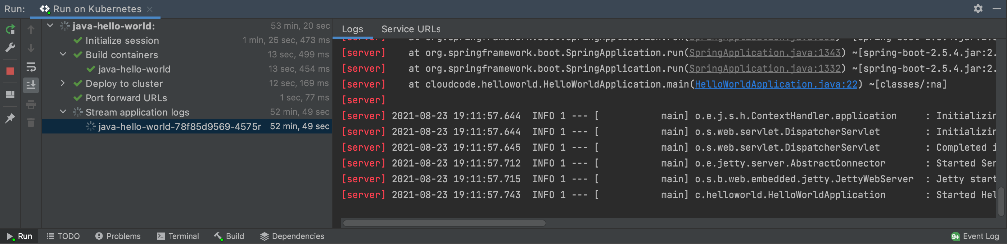Expand the Deploy to cluster node
Screen dimensions: 1007x244
[x=63, y=83]
